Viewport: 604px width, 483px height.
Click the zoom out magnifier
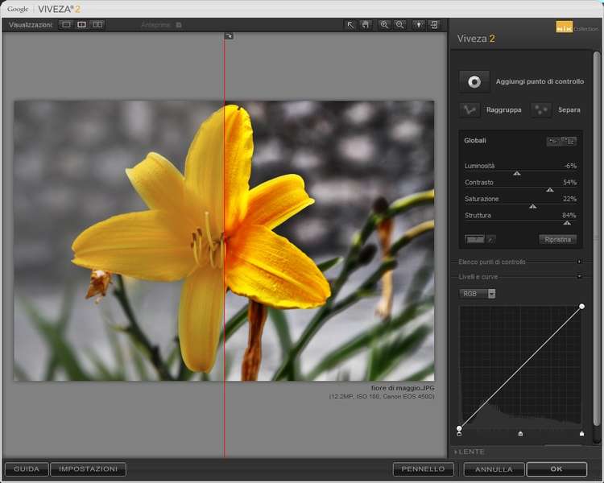(400, 25)
